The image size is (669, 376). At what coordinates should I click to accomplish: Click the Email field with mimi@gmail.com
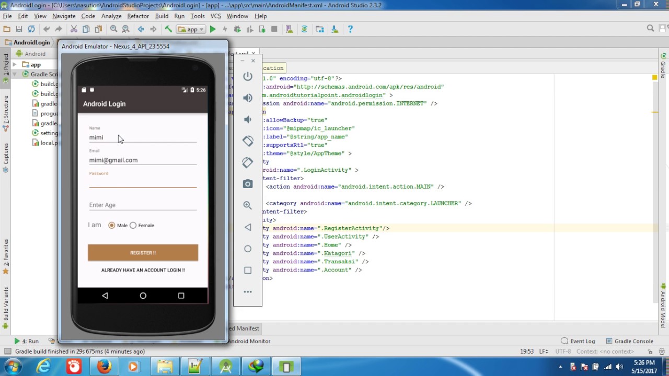click(x=143, y=160)
